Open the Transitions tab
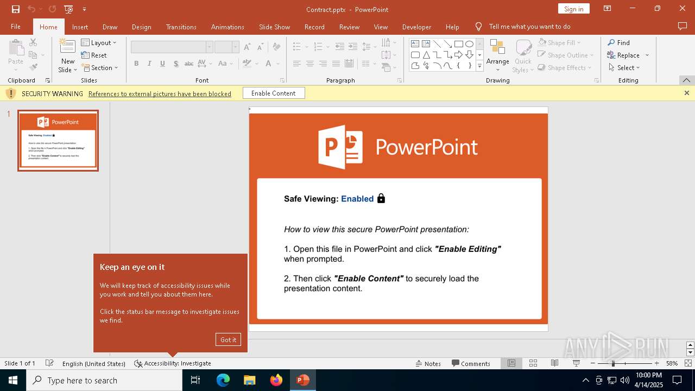Image resolution: width=695 pixels, height=391 pixels. pyautogui.click(x=181, y=27)
